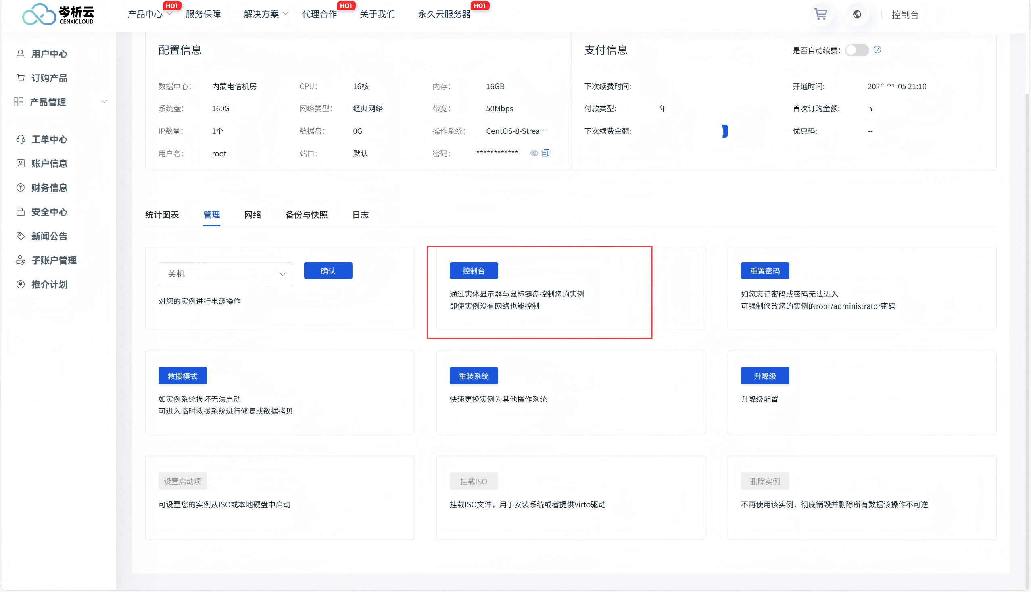Click the 重装系统 button
Screen dimensions: 1031x592
pos(474,376)
